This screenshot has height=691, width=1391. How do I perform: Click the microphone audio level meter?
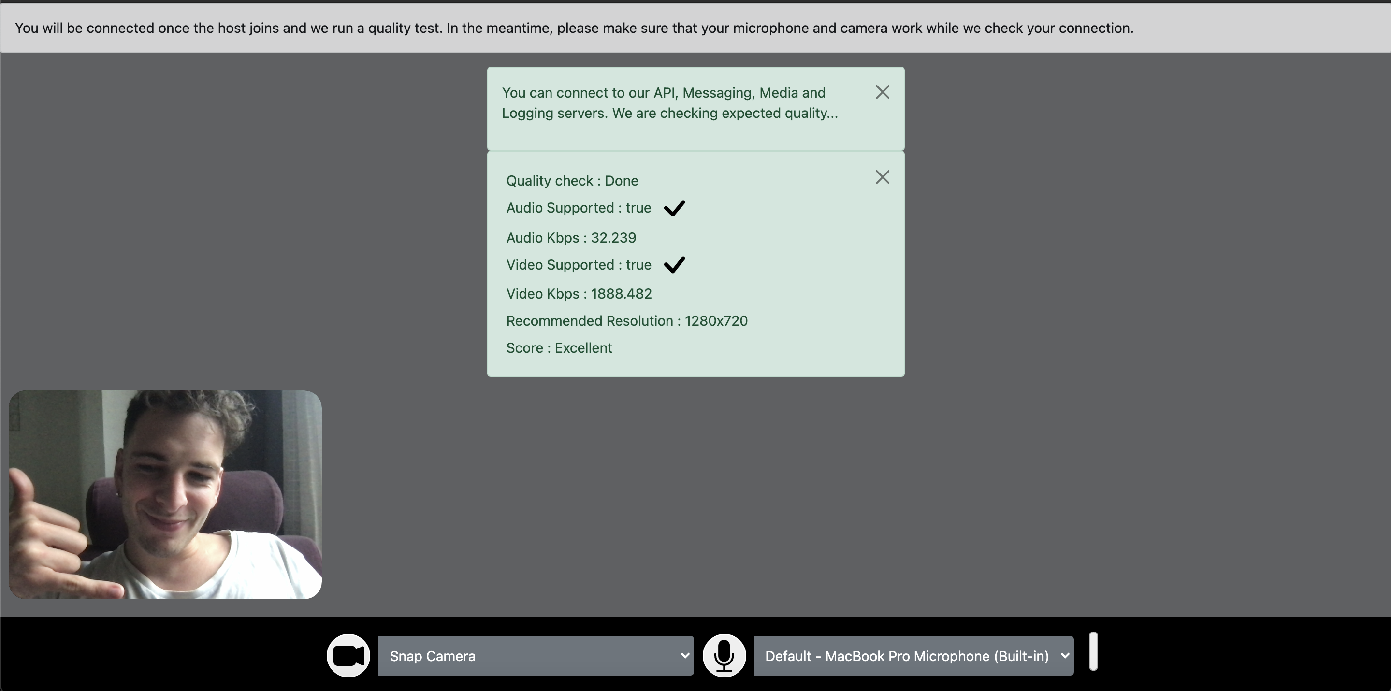tap(1093, 651)
